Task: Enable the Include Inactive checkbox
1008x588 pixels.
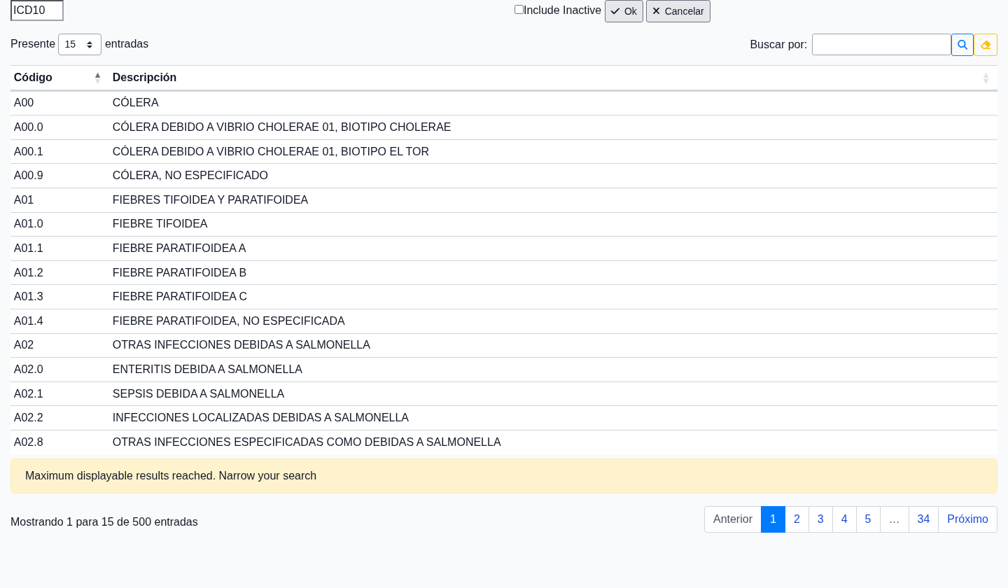Action: tap(519, 10)
